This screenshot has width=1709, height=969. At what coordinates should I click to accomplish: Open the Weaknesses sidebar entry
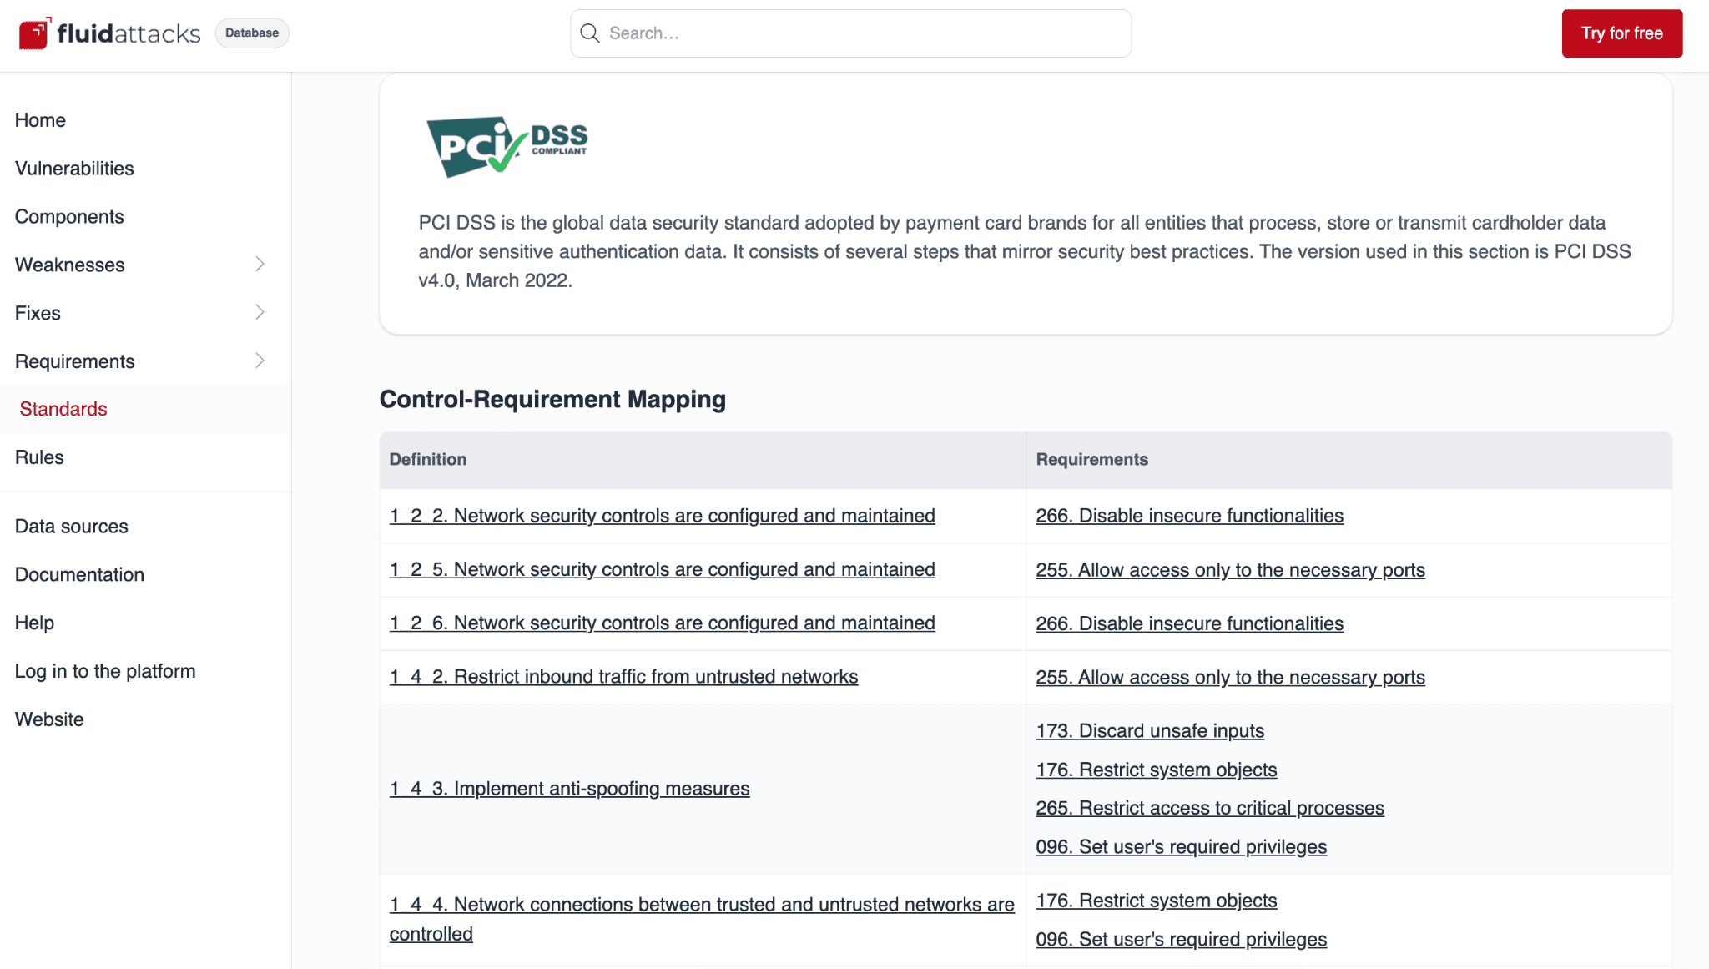70,265
